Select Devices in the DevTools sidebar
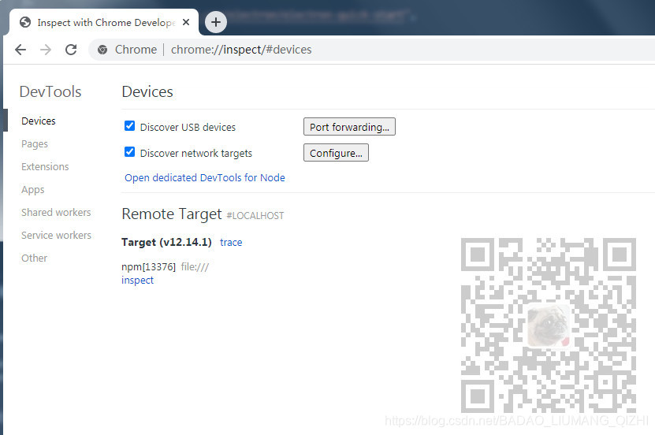Image resolution: width=655 pixels, height=435 pixels. point(39,121)
